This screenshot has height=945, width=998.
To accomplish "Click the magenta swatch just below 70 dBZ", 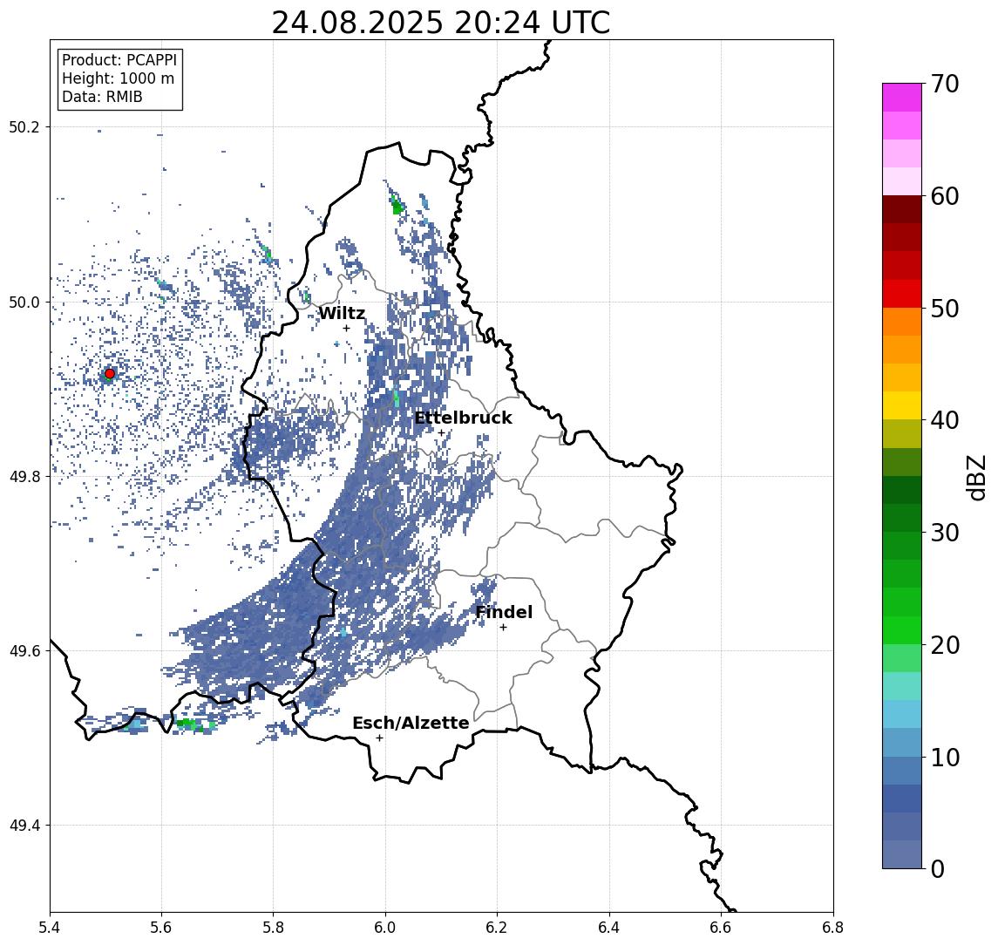I will click(x=902, y=98).
